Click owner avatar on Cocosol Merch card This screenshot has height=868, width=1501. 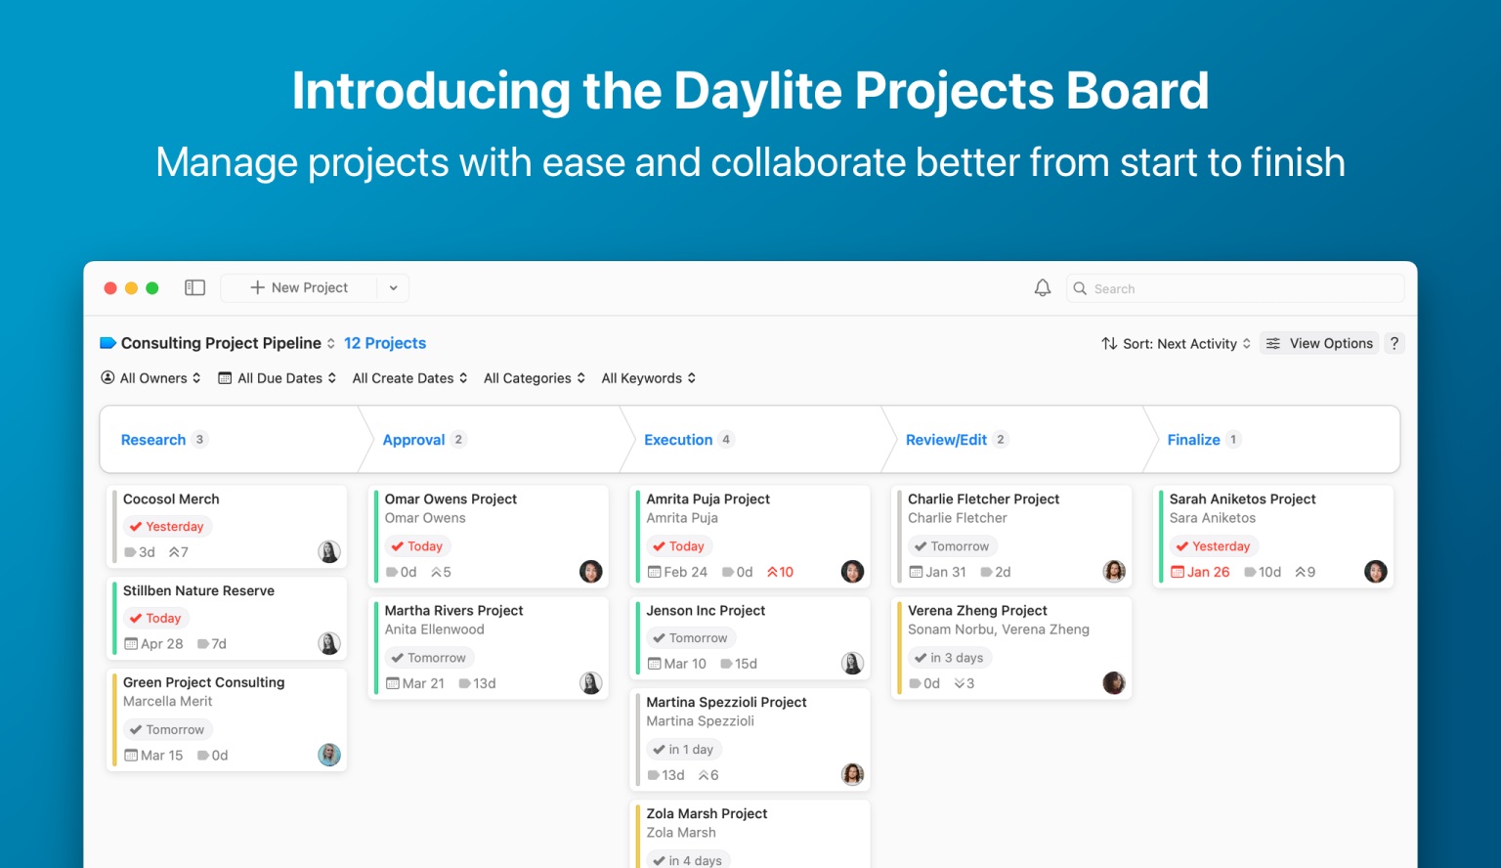coord(329,552)
